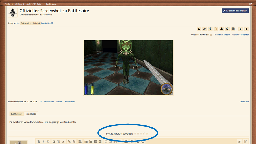Screen dimensions: 256x144
Task: Click the download icon
Action: click(x=222, y=29)
